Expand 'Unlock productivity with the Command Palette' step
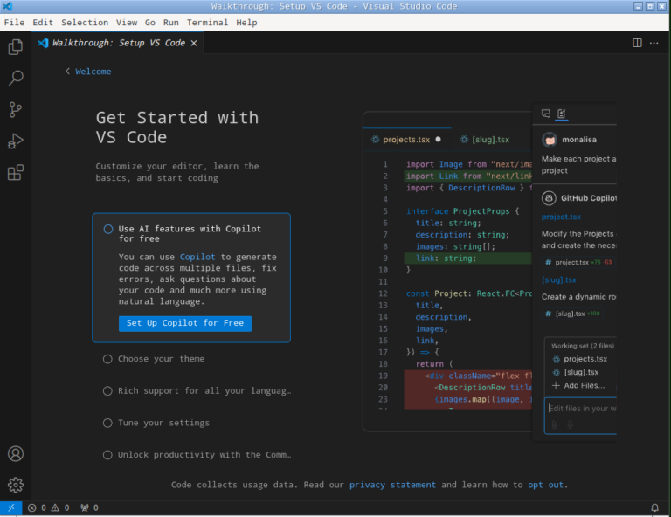This screenshot has width=671, height=517. [x=204, y=455]
